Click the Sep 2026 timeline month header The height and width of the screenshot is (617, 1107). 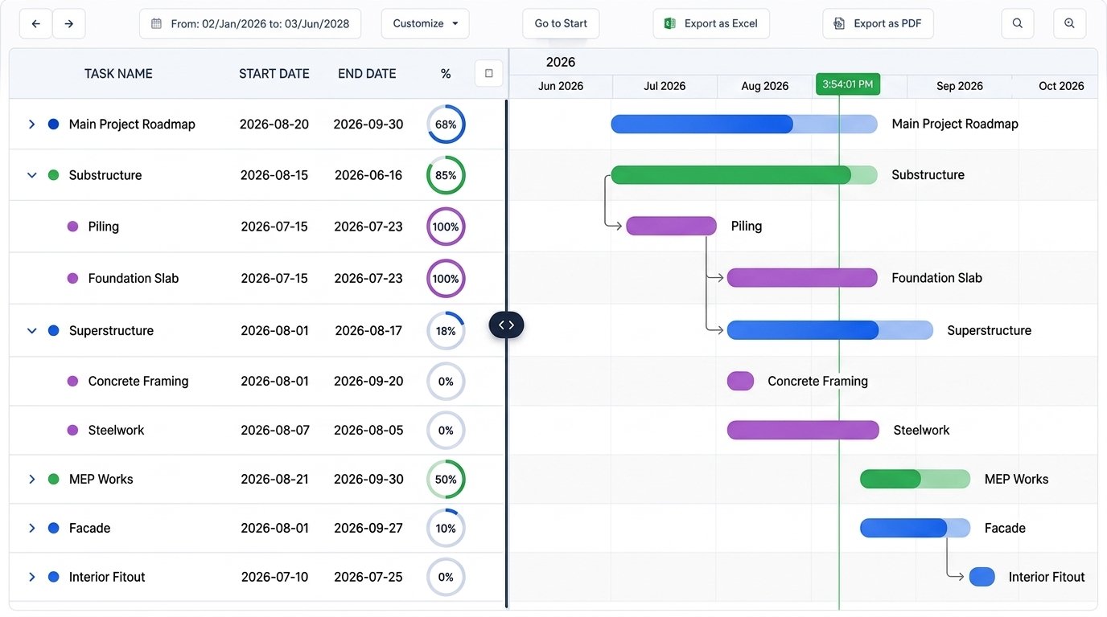pyautogui.click(x=960, y=86)
